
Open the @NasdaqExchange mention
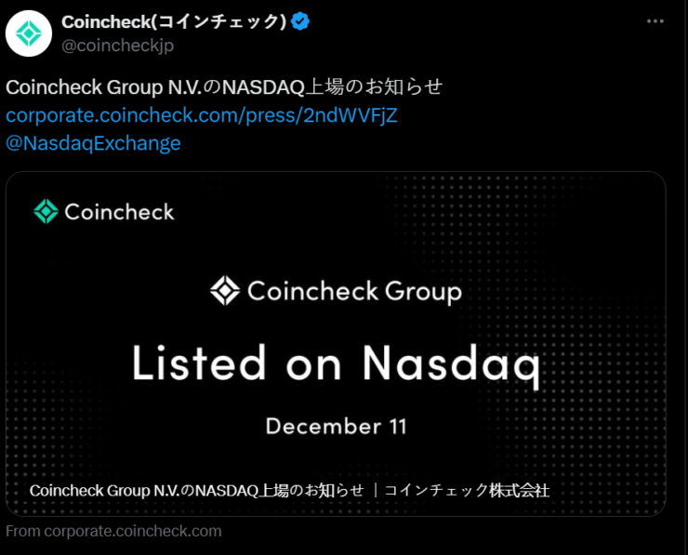[x=93, y=143]
